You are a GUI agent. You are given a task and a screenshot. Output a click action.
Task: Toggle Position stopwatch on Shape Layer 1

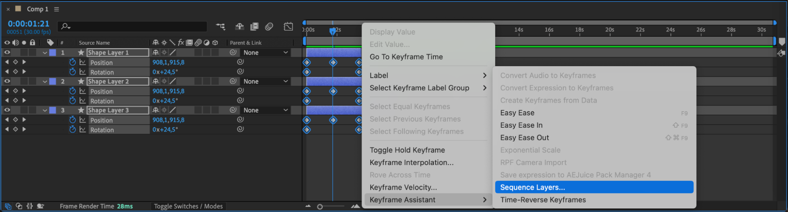click(x=73, y=62)
